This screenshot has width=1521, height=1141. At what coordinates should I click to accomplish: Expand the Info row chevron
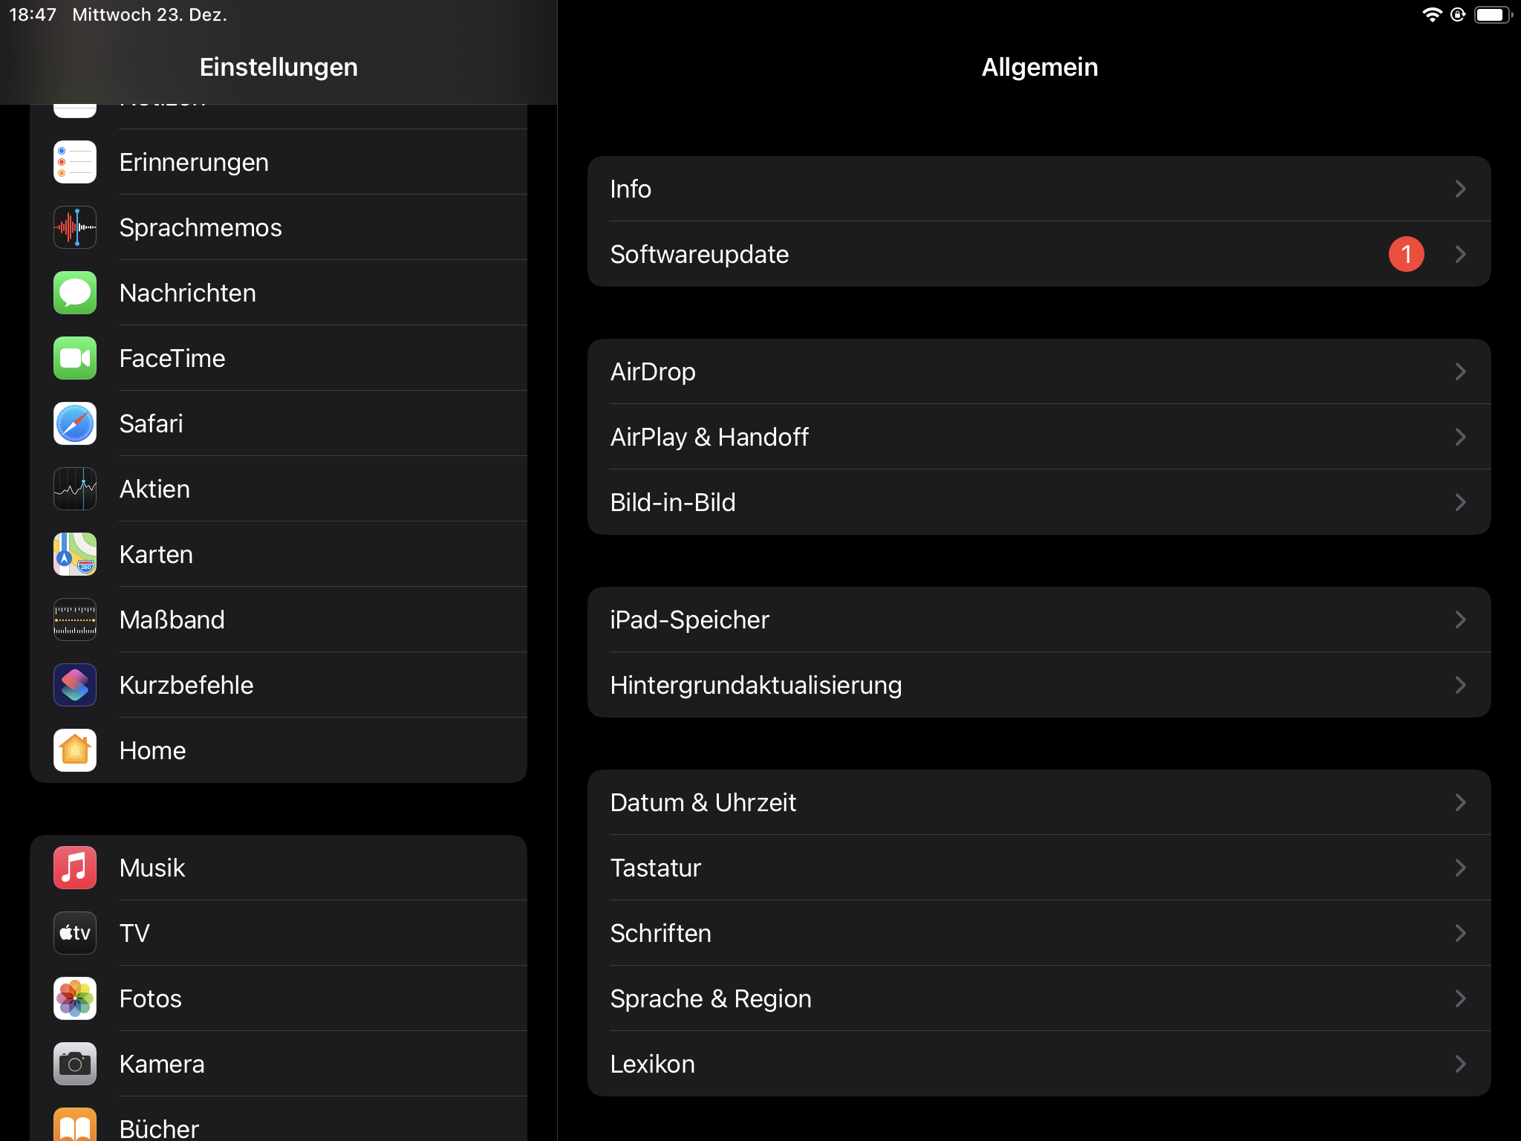[1460, 189]
